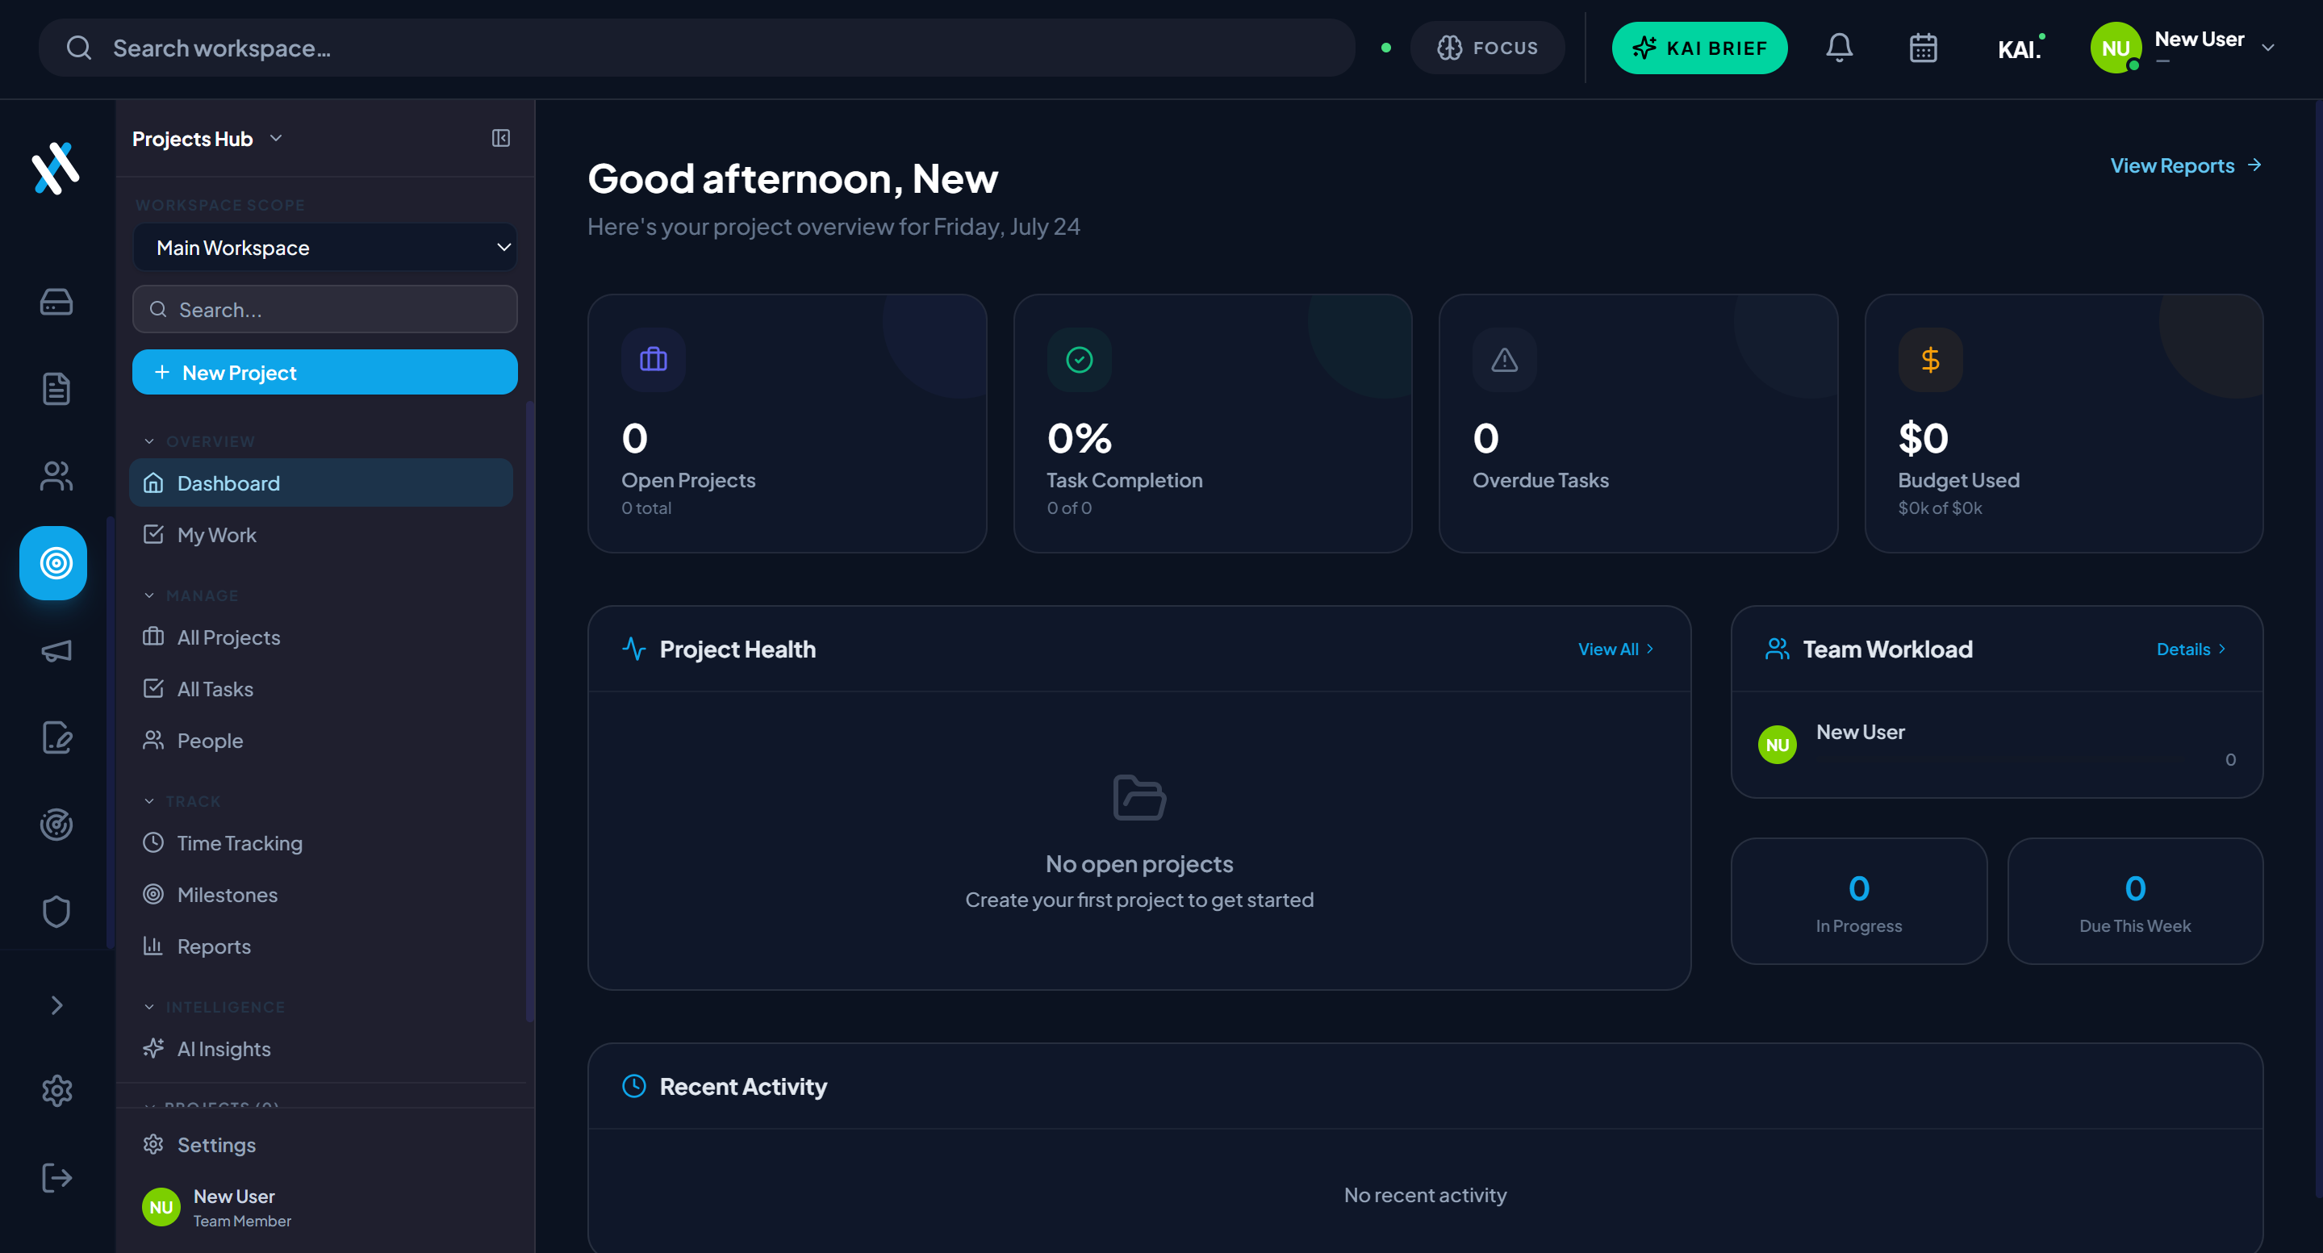2323x1253 pixels.
Task: Select the active projects target icon in left rail
Action: (x=53, y=563)
